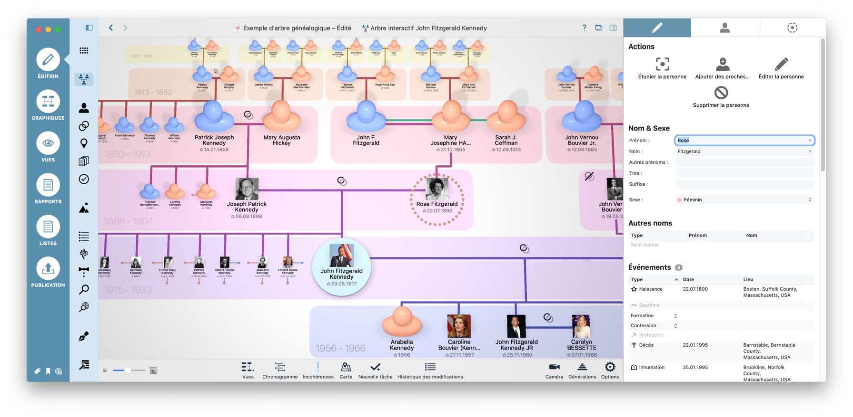Sort events by Type column header
This screenshot has height=417, width=853.
click(x=655, y=280)
